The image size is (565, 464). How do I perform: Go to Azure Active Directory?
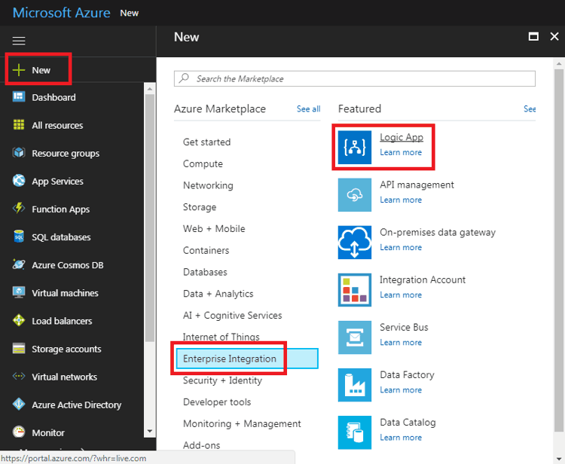(x=76, y=404)
